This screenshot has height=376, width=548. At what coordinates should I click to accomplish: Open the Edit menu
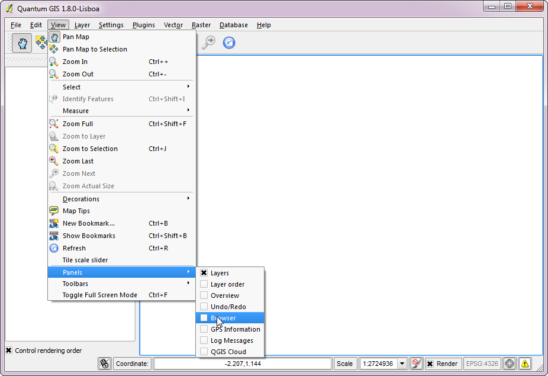click(x=36, y=25)
